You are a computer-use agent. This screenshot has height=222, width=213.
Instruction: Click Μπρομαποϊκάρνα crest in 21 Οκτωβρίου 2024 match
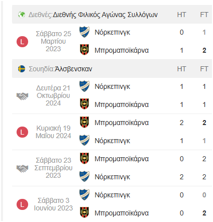click(84, 104)
